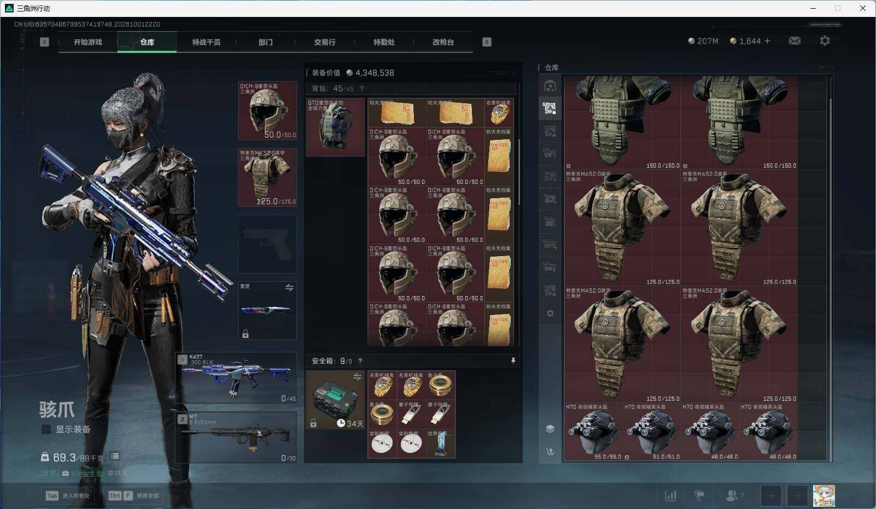Click the pin icon beside 安全箱 header
Image resolution: width=876 pixels, height=509 pixels.
pos(513,361)
